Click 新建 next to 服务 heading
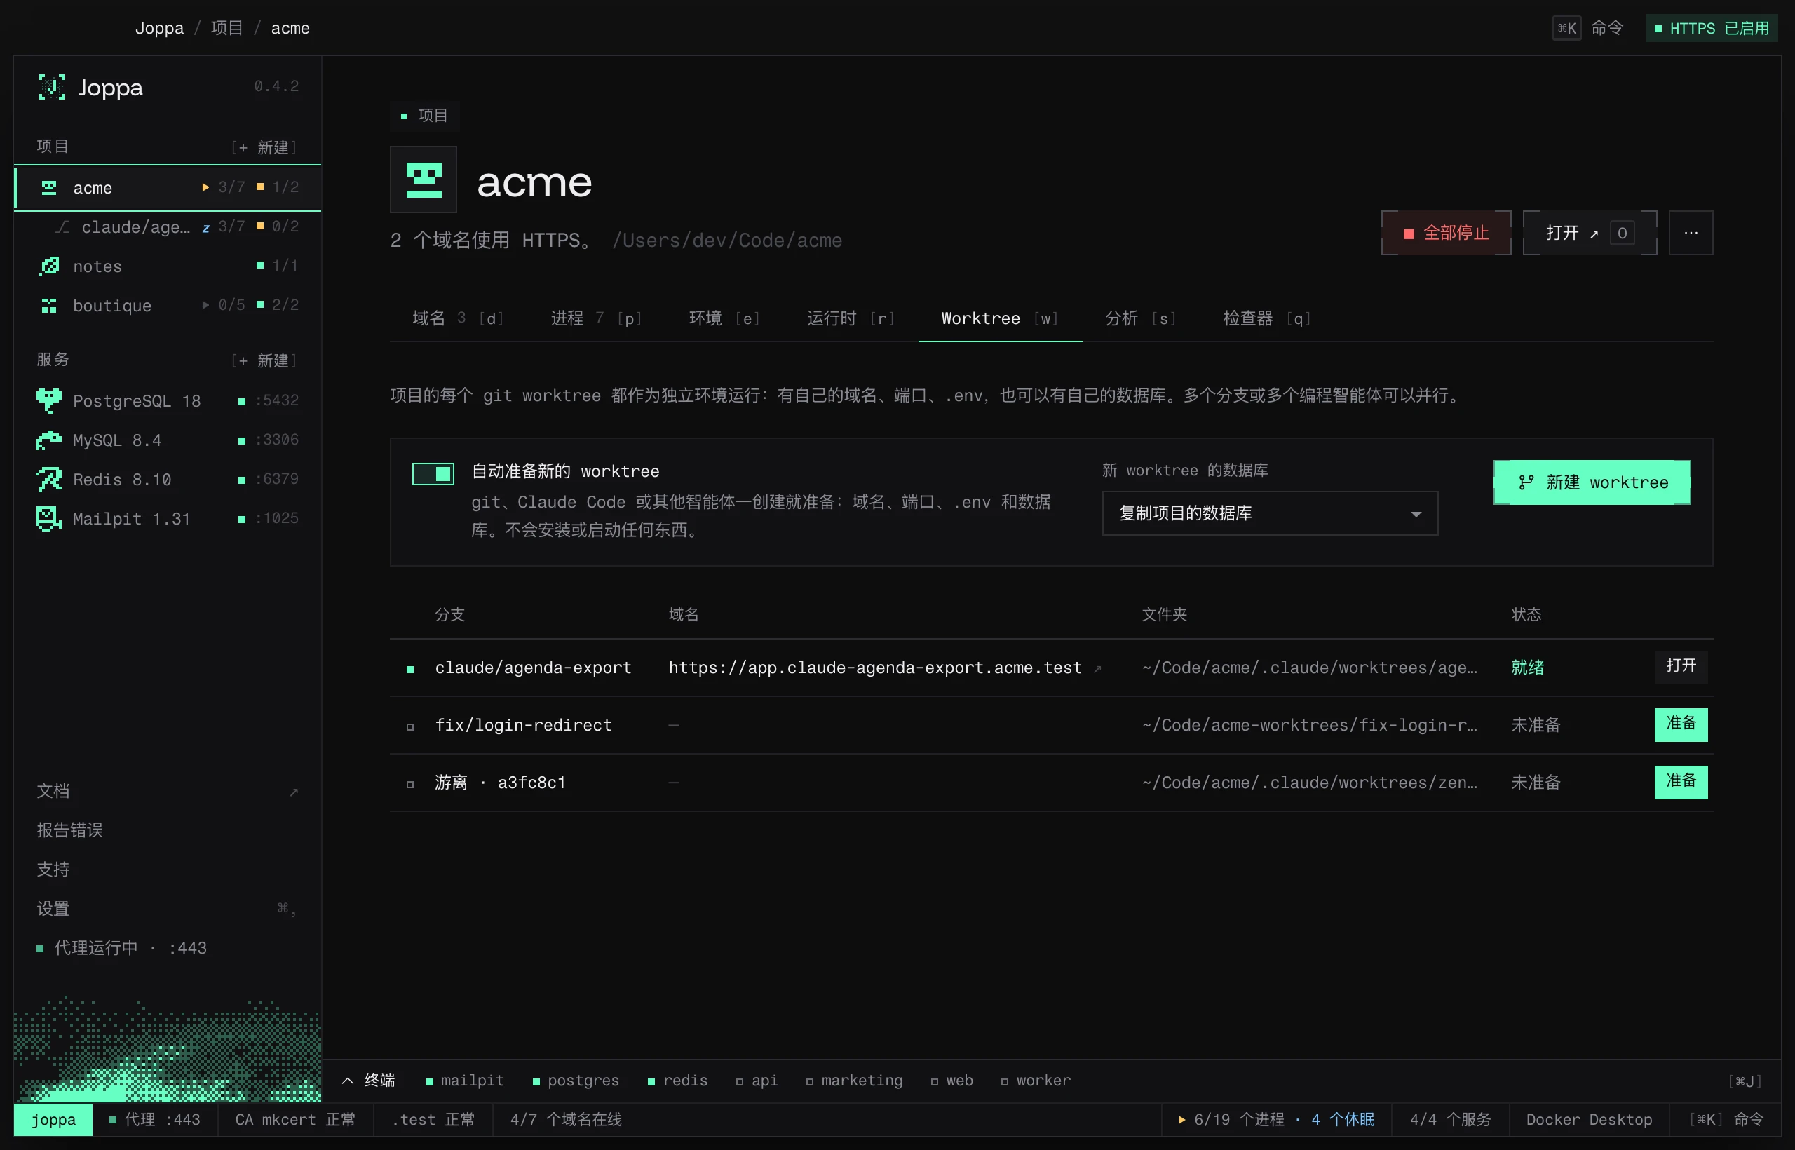 [x=264, y=360]
